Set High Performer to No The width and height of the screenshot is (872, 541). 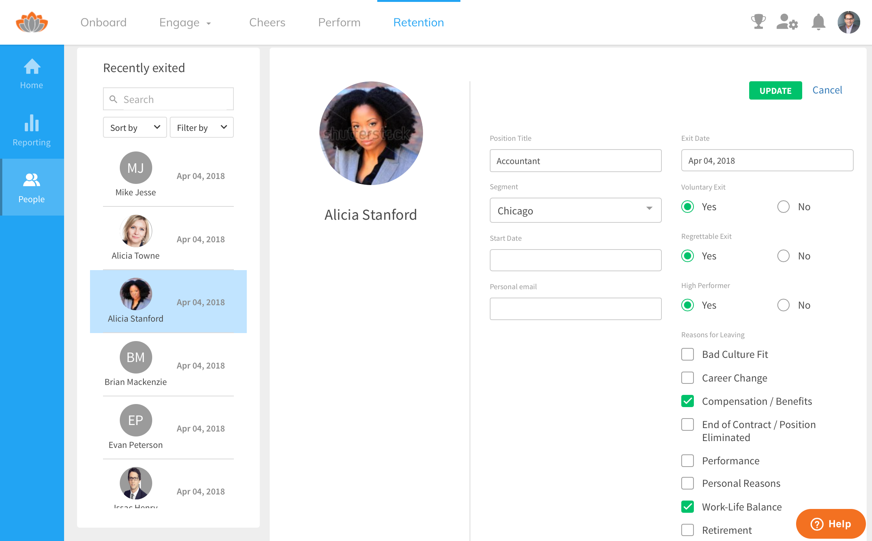coord(783,305)
